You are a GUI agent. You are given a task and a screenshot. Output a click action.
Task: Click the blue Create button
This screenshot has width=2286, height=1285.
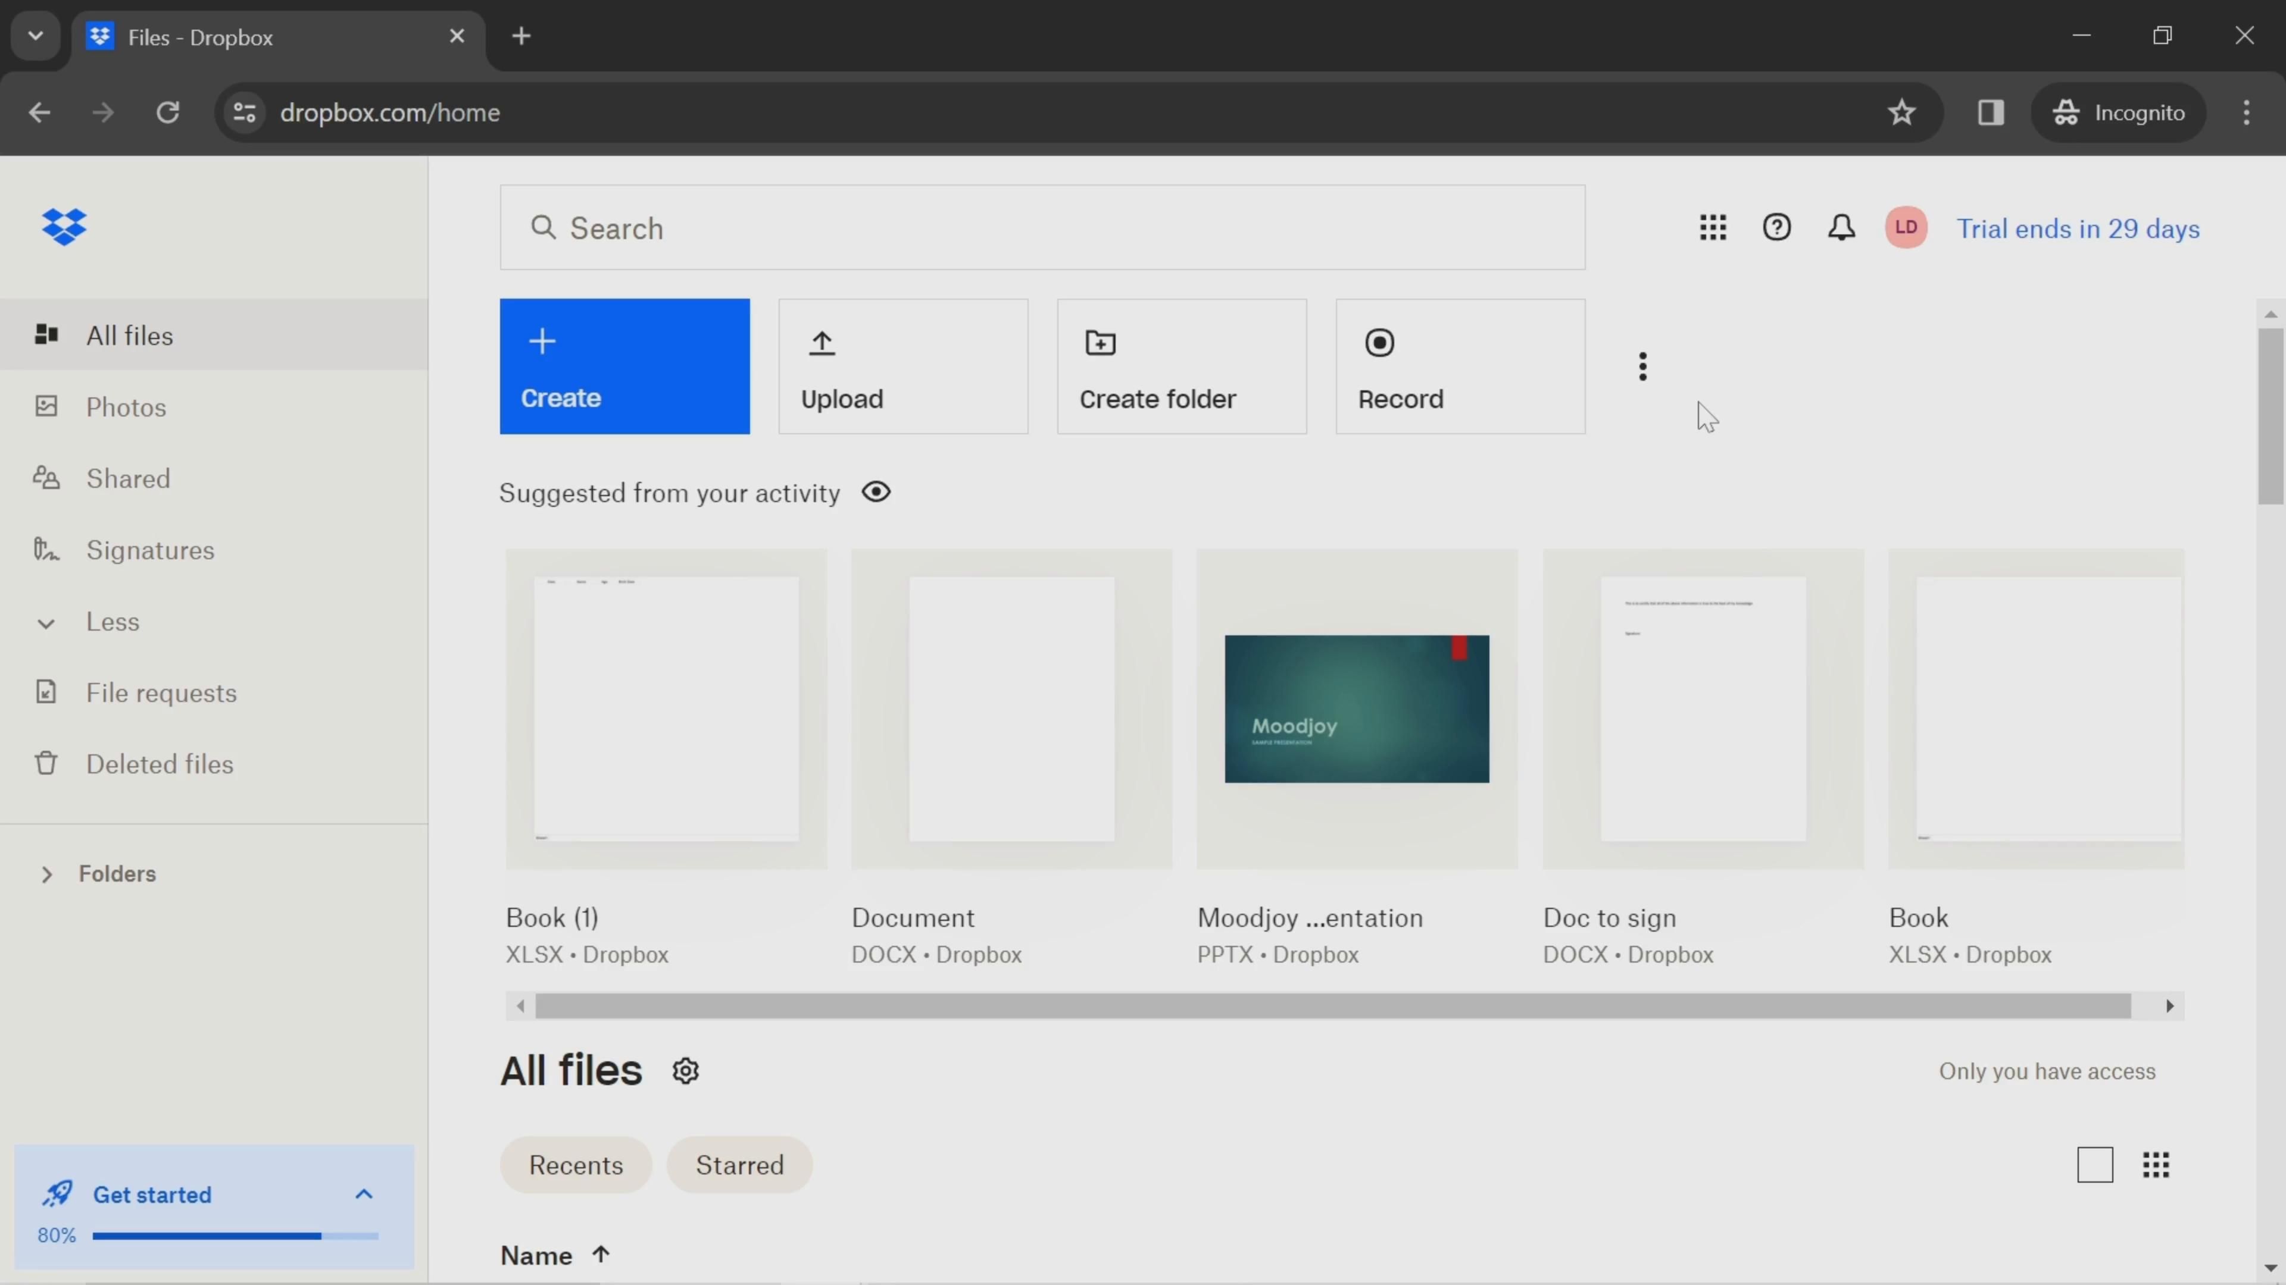[x=624, y=366]
